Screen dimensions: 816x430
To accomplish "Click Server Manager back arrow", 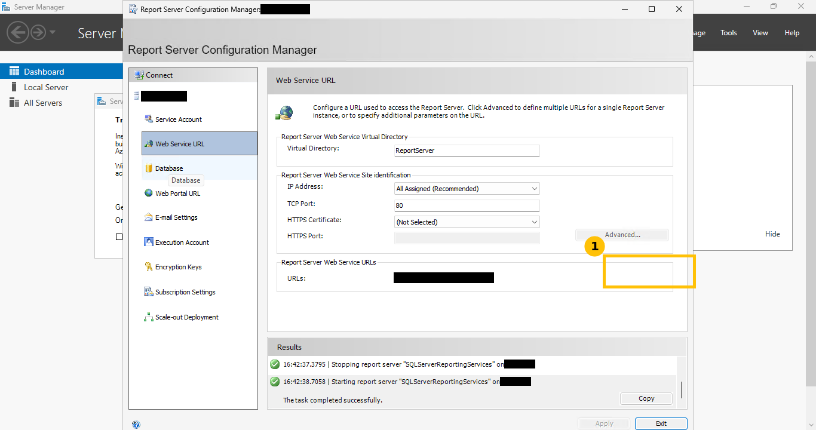I will point(18,32).
